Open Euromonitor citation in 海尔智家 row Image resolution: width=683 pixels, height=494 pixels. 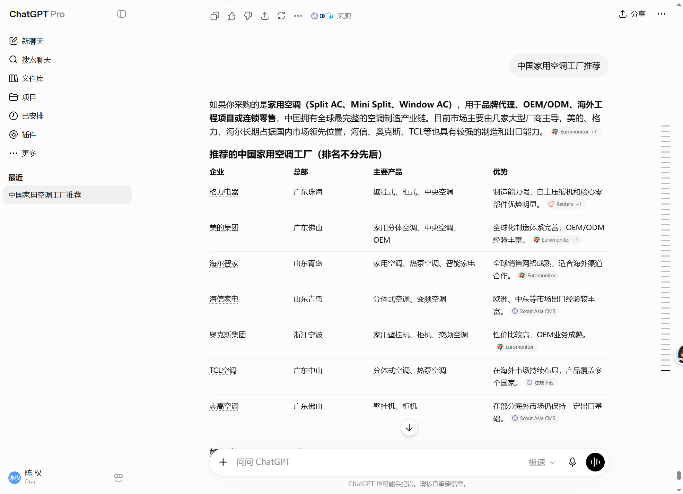tap(538, 276)
